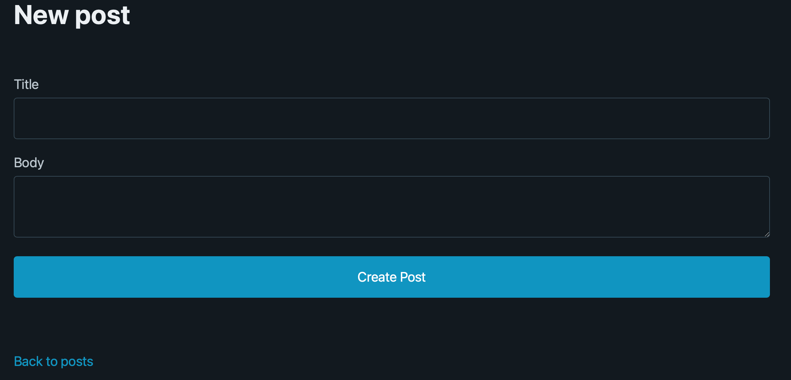The image size is (791, 380).
Task: Activate the text box under Title
Action: [x=391, y=118]
